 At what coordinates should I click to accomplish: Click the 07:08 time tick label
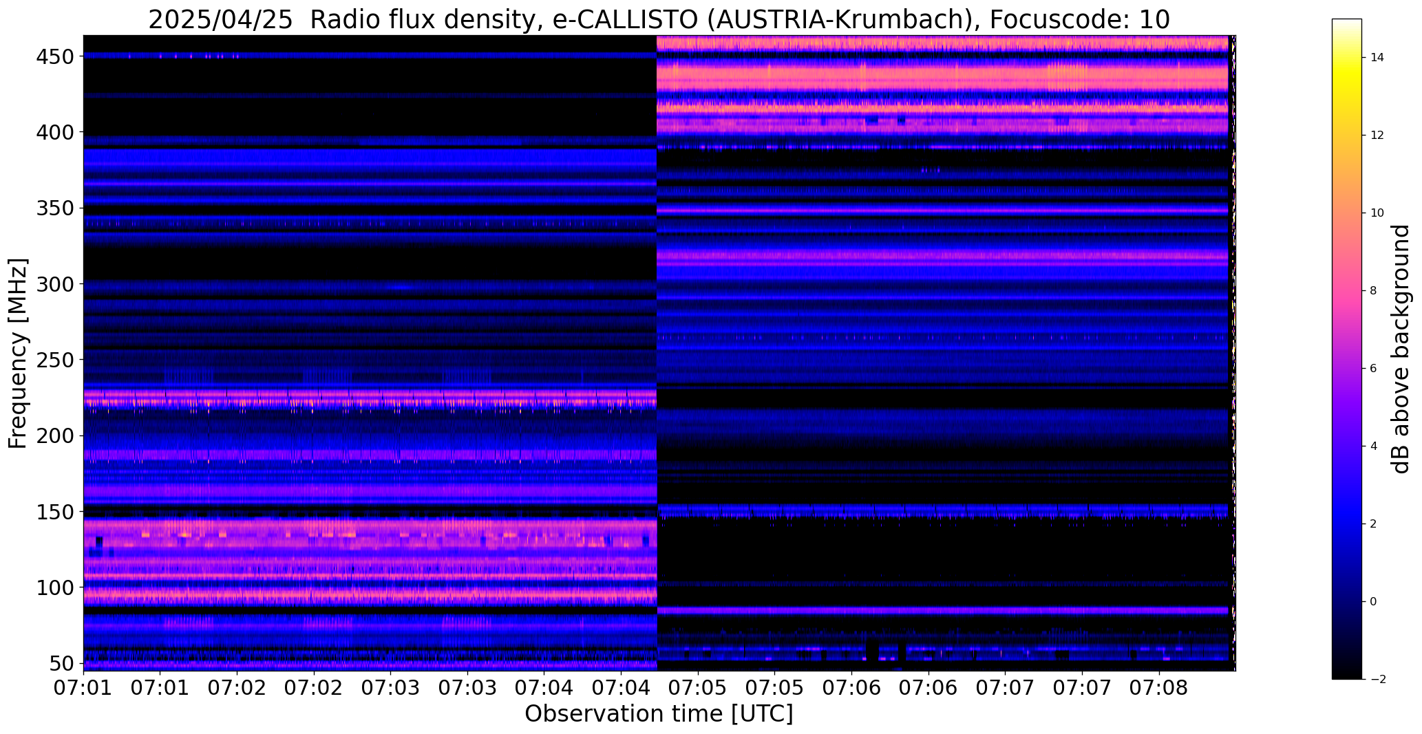click(1159, 687)
